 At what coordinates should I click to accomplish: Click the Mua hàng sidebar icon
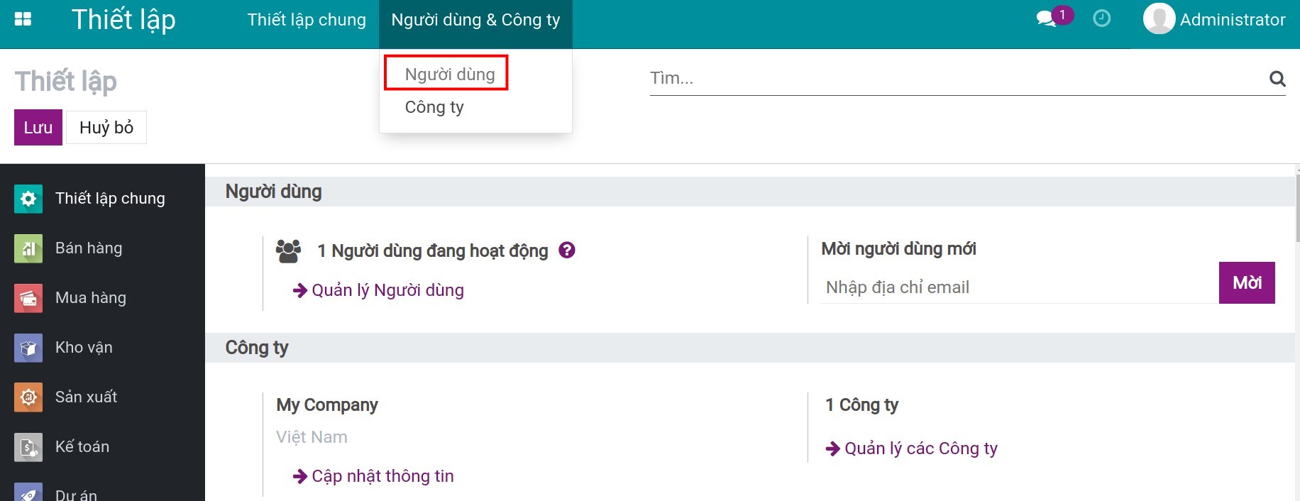point(28,298)
